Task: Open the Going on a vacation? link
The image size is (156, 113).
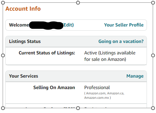Action: pyautogui.click(x=121, y=41)
